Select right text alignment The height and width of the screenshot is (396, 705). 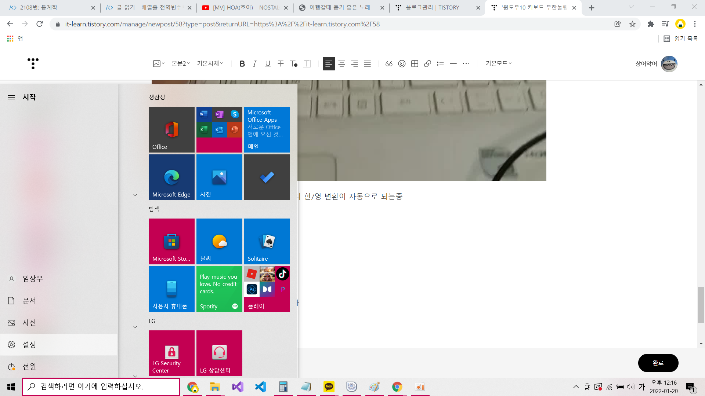(x=354, y=63)
